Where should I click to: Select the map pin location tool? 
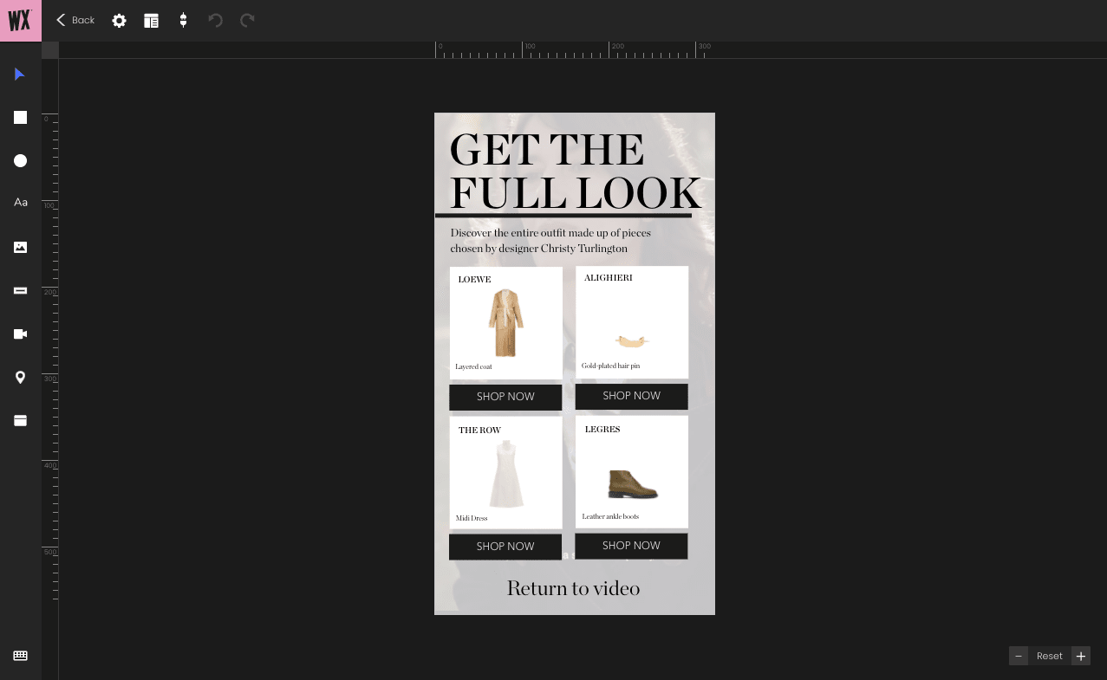point(21,378)
